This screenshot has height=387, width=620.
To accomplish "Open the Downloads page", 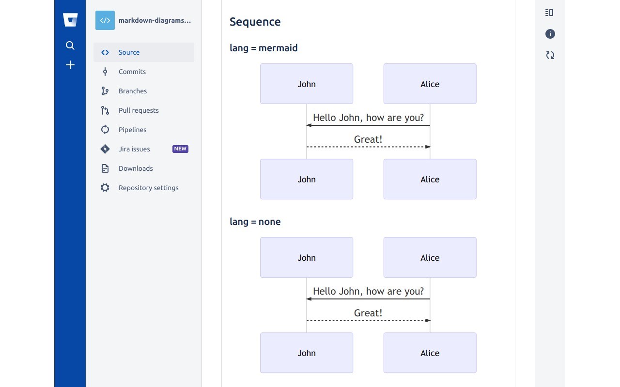I will click(x=135, y=168).
